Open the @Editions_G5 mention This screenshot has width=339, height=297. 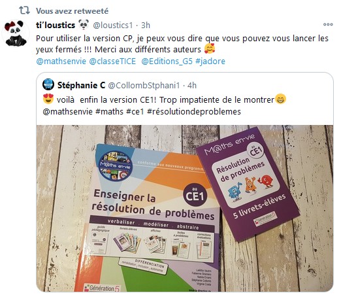click(x=167, y=61)
